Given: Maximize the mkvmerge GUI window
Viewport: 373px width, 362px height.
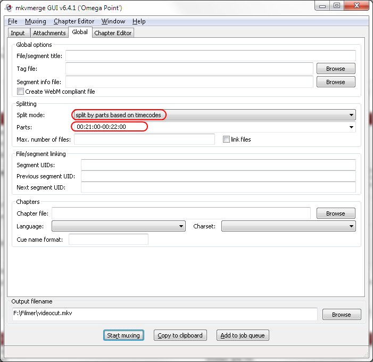Looking at the screenshot, I should point(337,6).
